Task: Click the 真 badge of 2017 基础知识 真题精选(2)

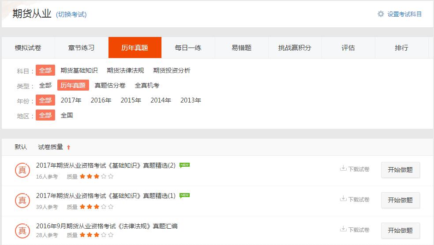Action: 22,170
